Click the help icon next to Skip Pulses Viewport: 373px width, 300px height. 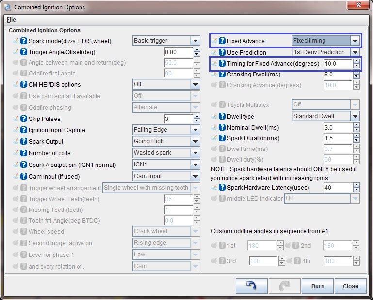pos(24,119)
